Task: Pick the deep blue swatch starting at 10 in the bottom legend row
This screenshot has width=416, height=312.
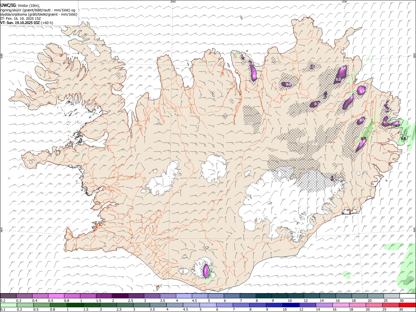Action: click(291, 305)
